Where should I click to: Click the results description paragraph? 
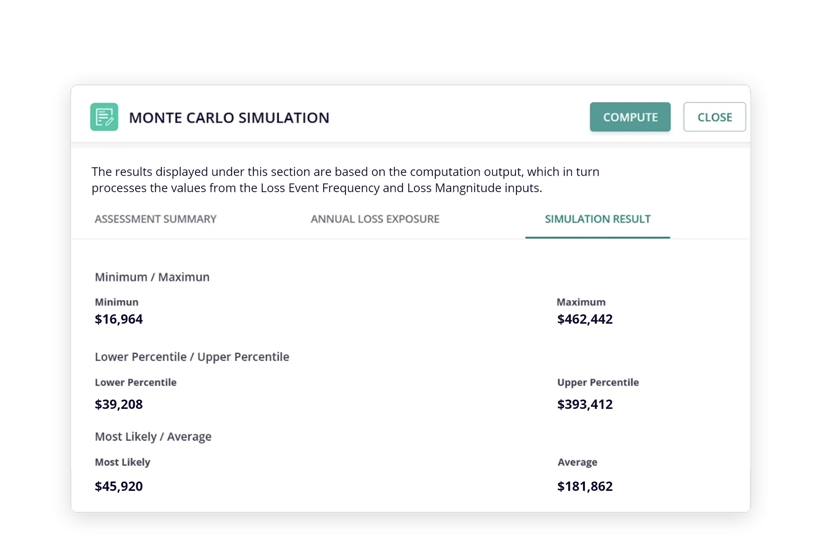pos(345,180)
